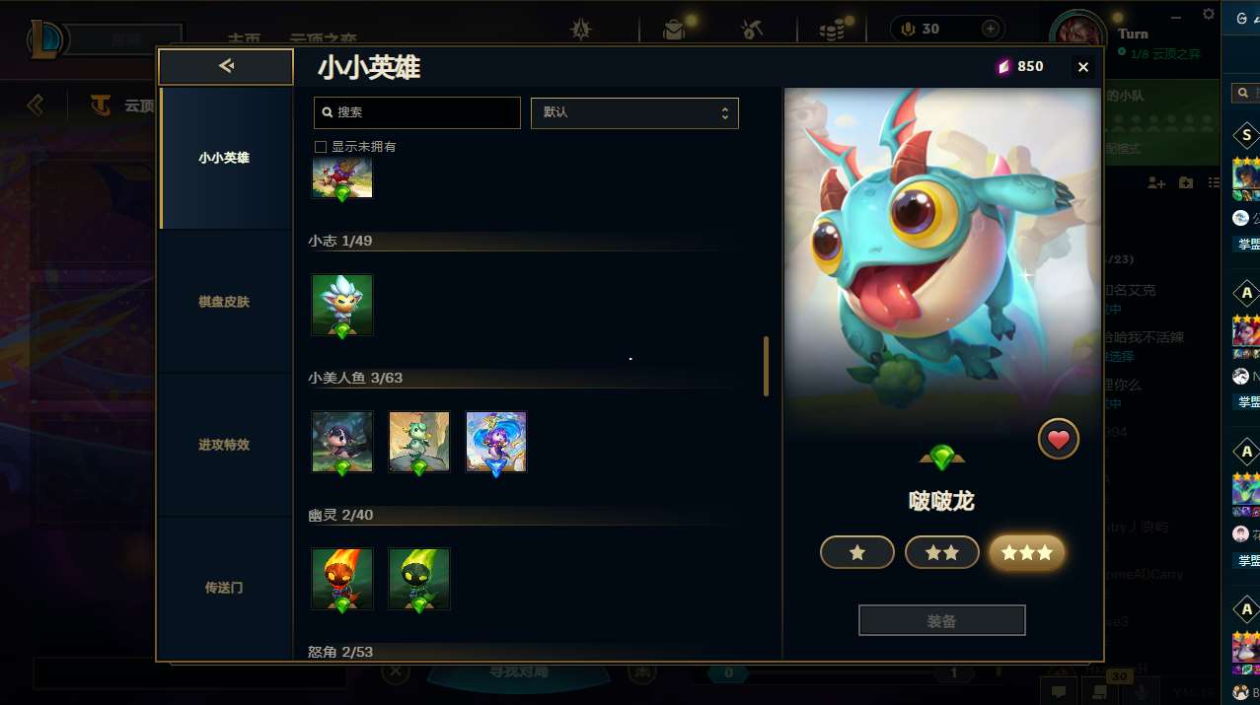Pick the blue-haired mermaid little legend

(x=496, y=443)
